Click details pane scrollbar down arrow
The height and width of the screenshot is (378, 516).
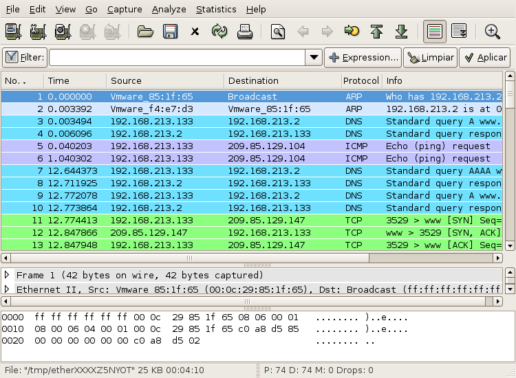point(510,289)
